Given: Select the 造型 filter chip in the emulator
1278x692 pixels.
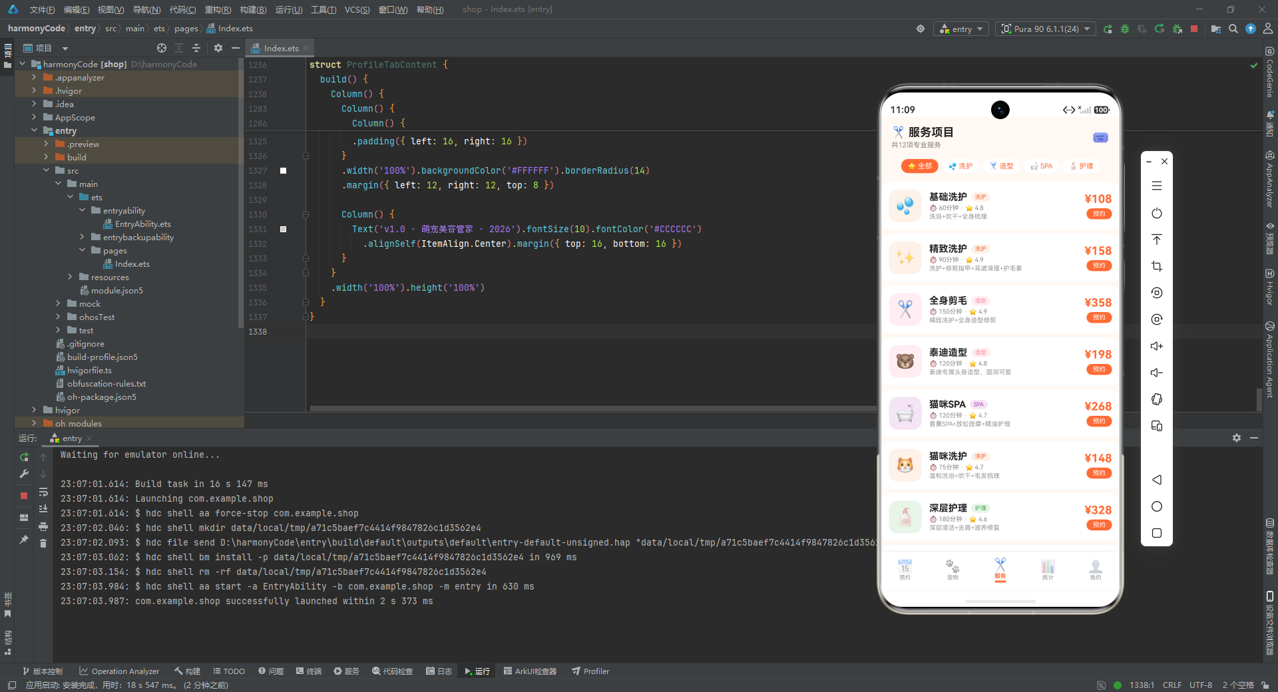Looking at the screenshot, I should pos(1001,166).
